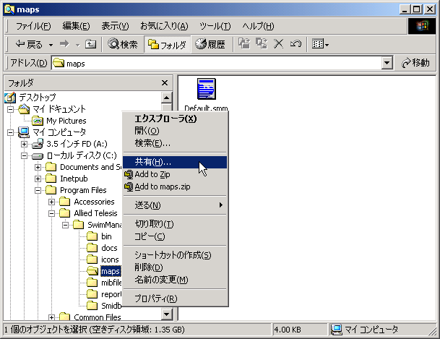Image resolution: width=440 pixels, height=339 pixels.
Task: Select the Default.smm file icon
Action: coord(206,89)
